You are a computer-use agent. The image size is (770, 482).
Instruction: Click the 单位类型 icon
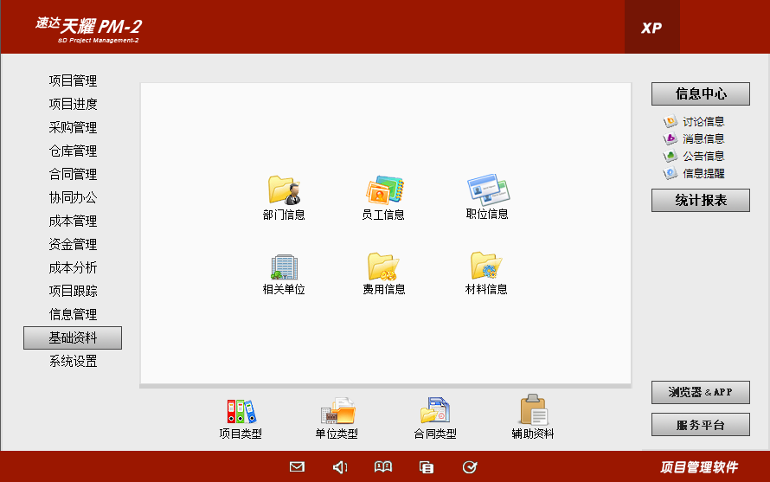tap(337, 412)
